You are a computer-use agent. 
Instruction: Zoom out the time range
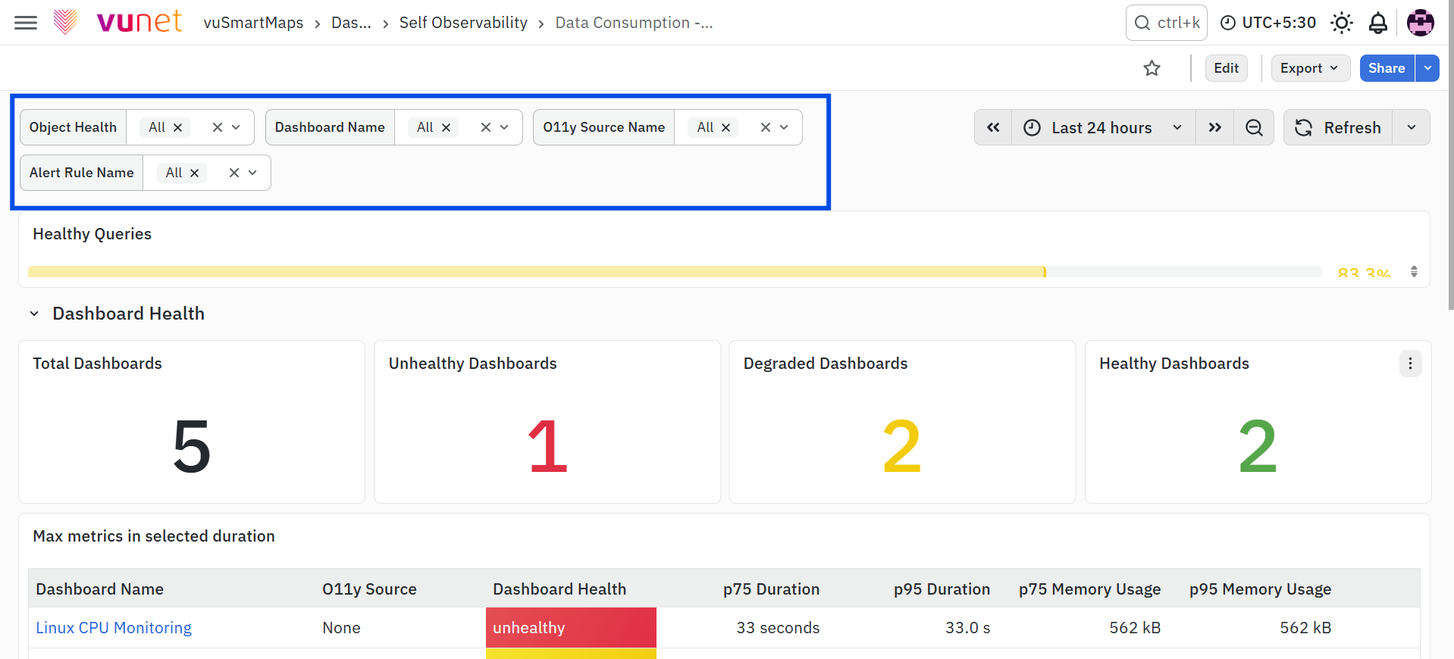tap(1255, 127)
